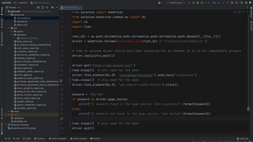Run with coverage icon in toolbar
Viewport: 253px width, 142px height.
(198, 3)
